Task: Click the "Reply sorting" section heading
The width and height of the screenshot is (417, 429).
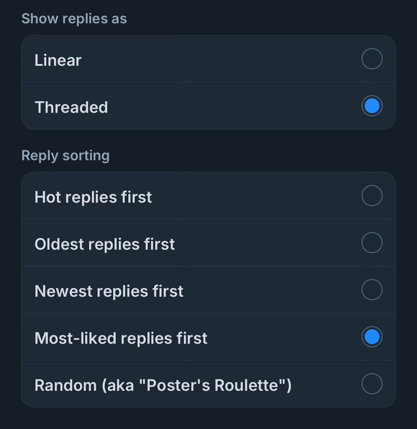Action: point(66,156)
